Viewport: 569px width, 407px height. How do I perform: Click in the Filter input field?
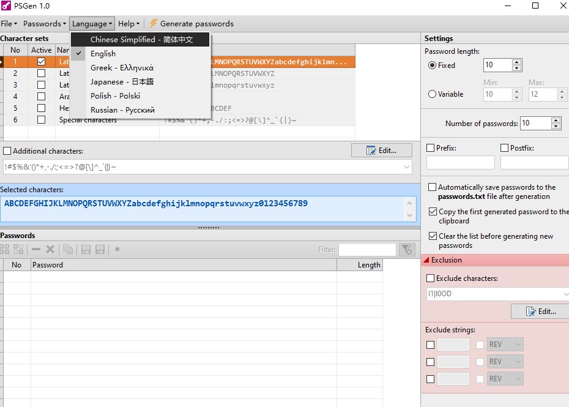(x=367, y=250)
